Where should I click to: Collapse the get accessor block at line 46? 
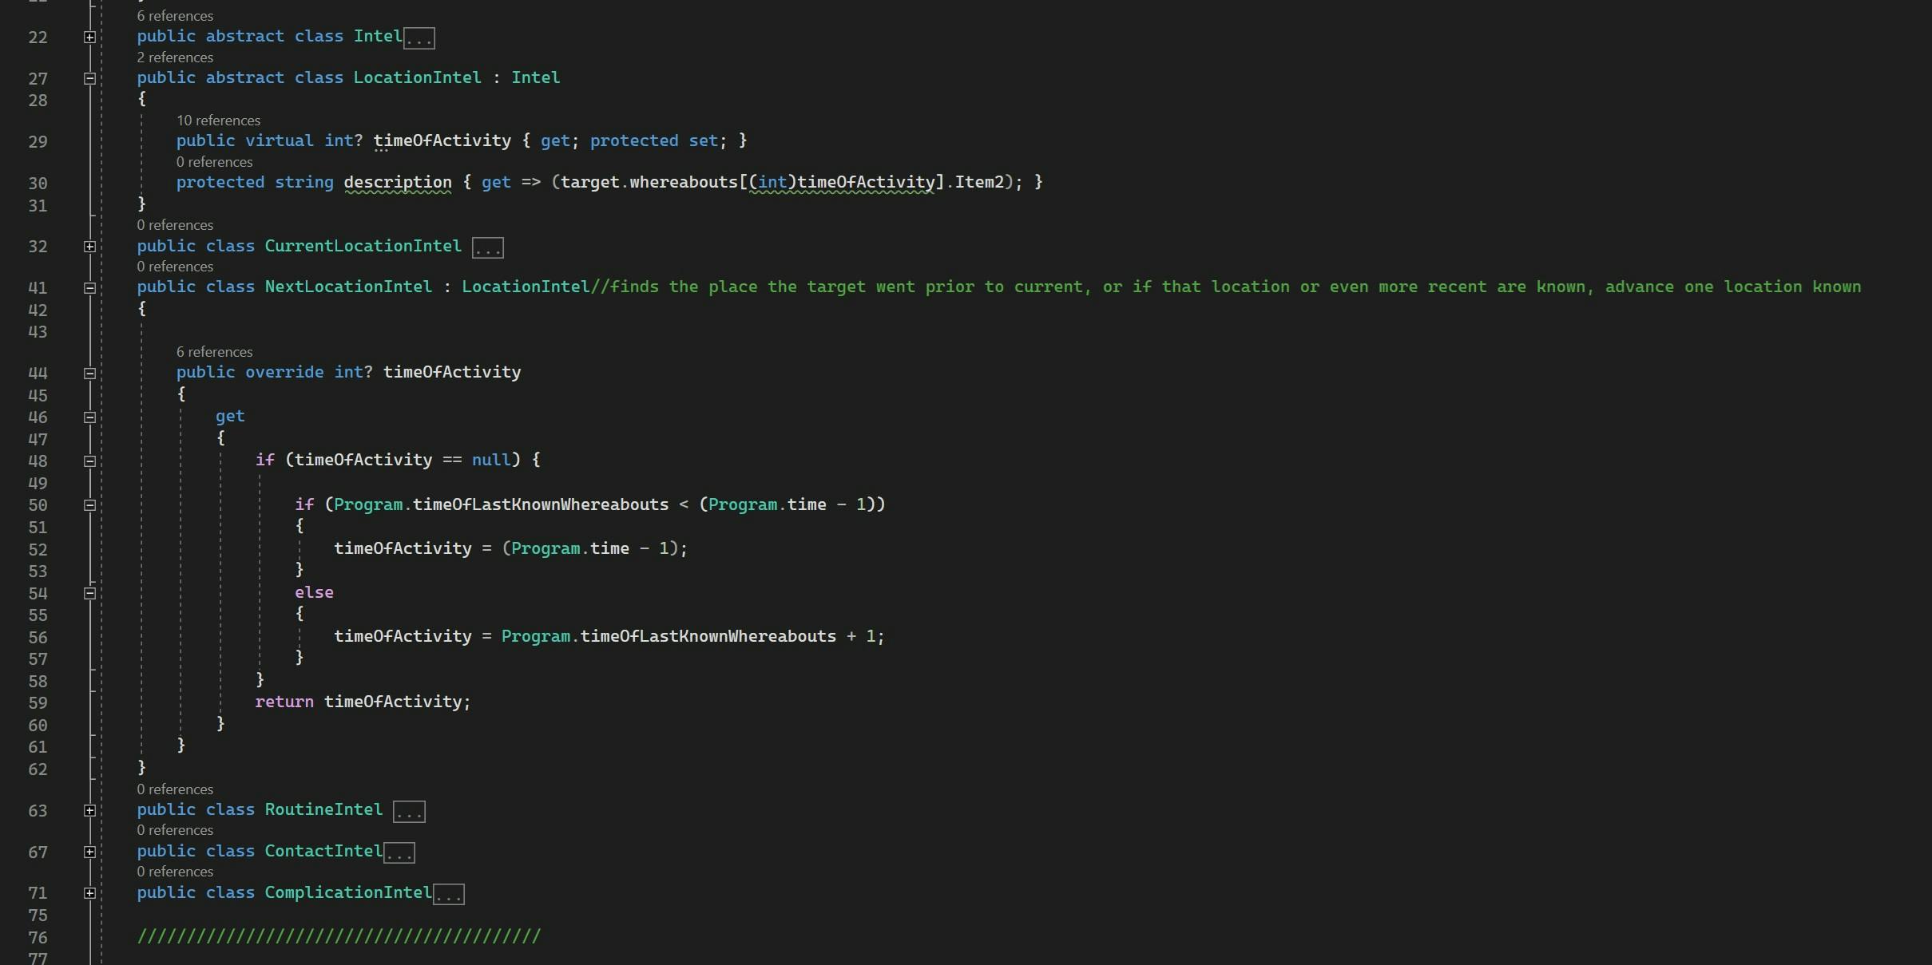pyautogui.click(x=89, y=417)
